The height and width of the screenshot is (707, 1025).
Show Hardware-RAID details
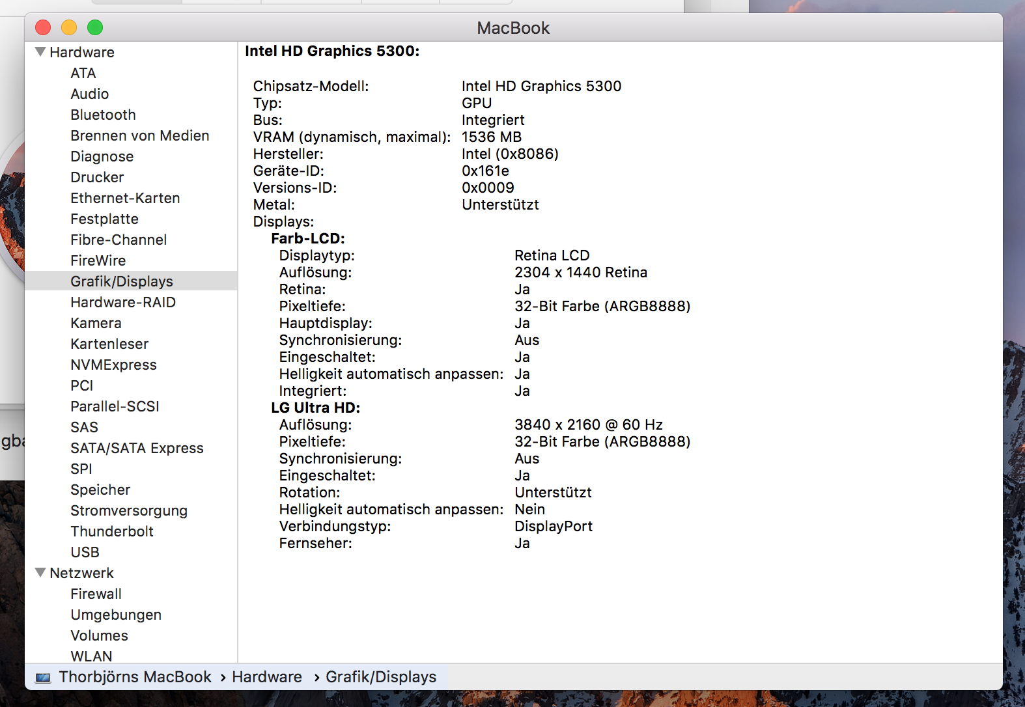(123, 302)
